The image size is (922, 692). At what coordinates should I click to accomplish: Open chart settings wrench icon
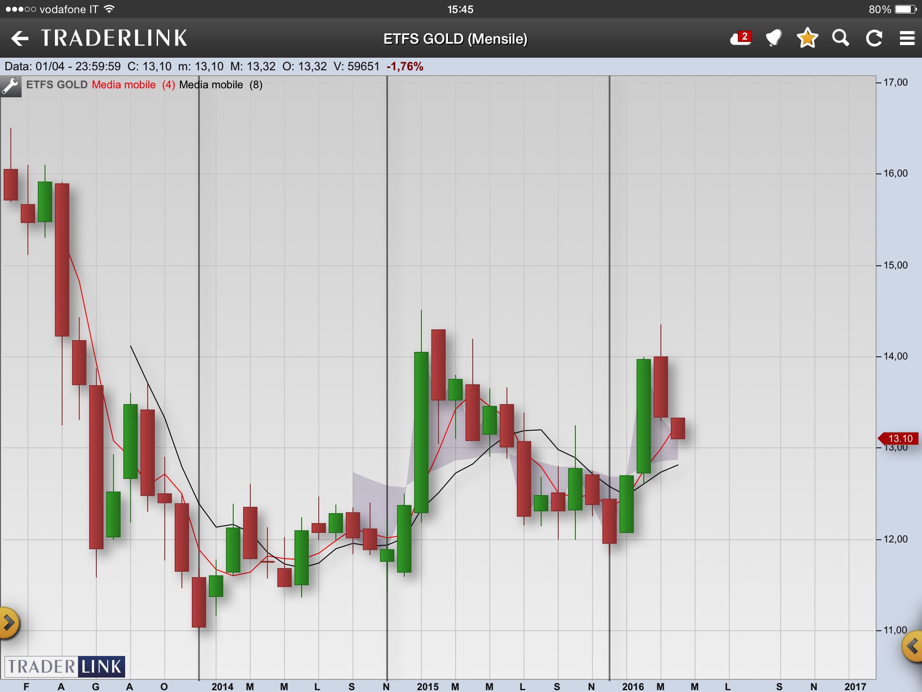coord(10,86)
